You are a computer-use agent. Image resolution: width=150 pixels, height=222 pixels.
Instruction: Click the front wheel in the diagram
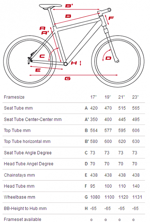(118, 61)
